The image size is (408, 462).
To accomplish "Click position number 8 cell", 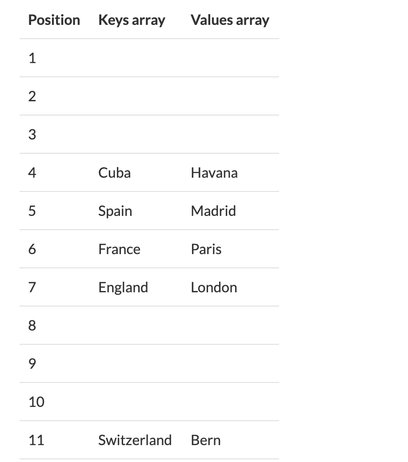I will tap(32, 326).
